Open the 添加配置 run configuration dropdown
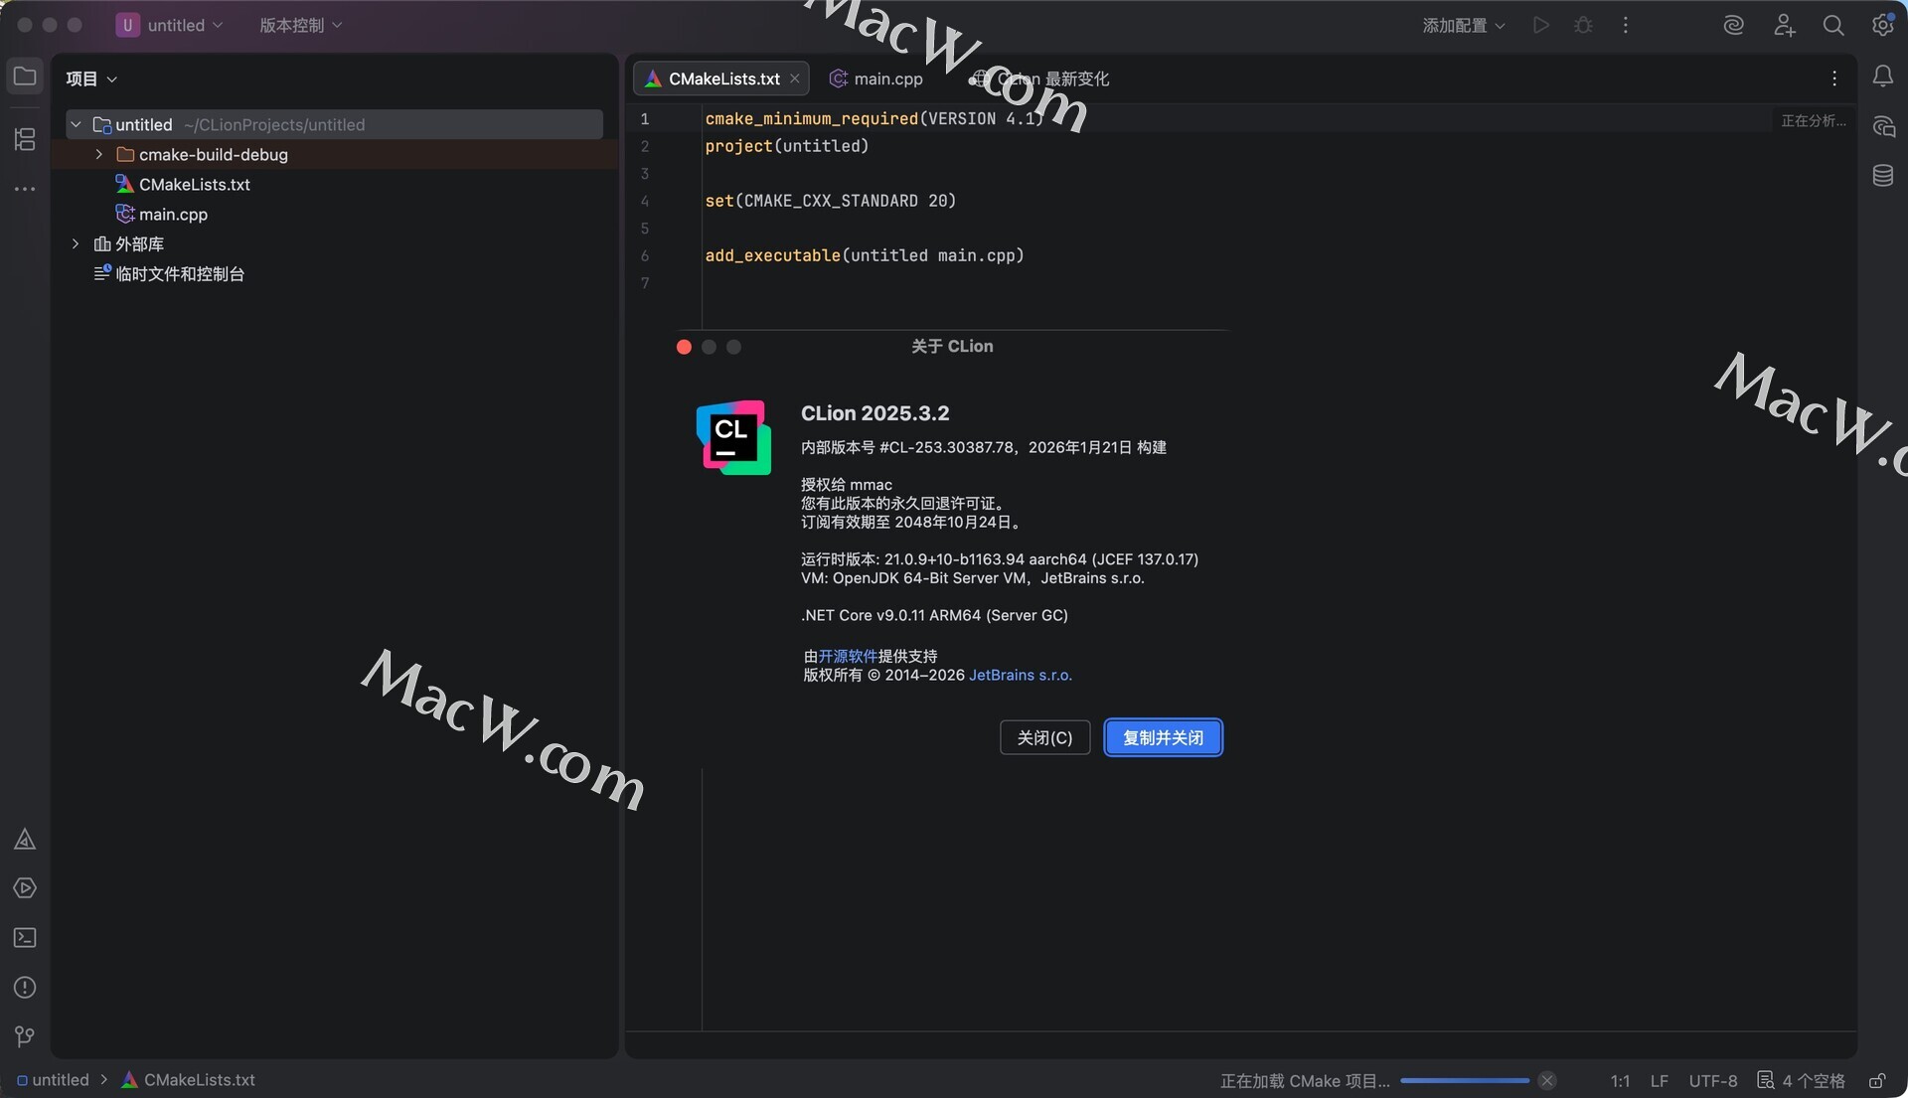 [x=1463, y=25]
